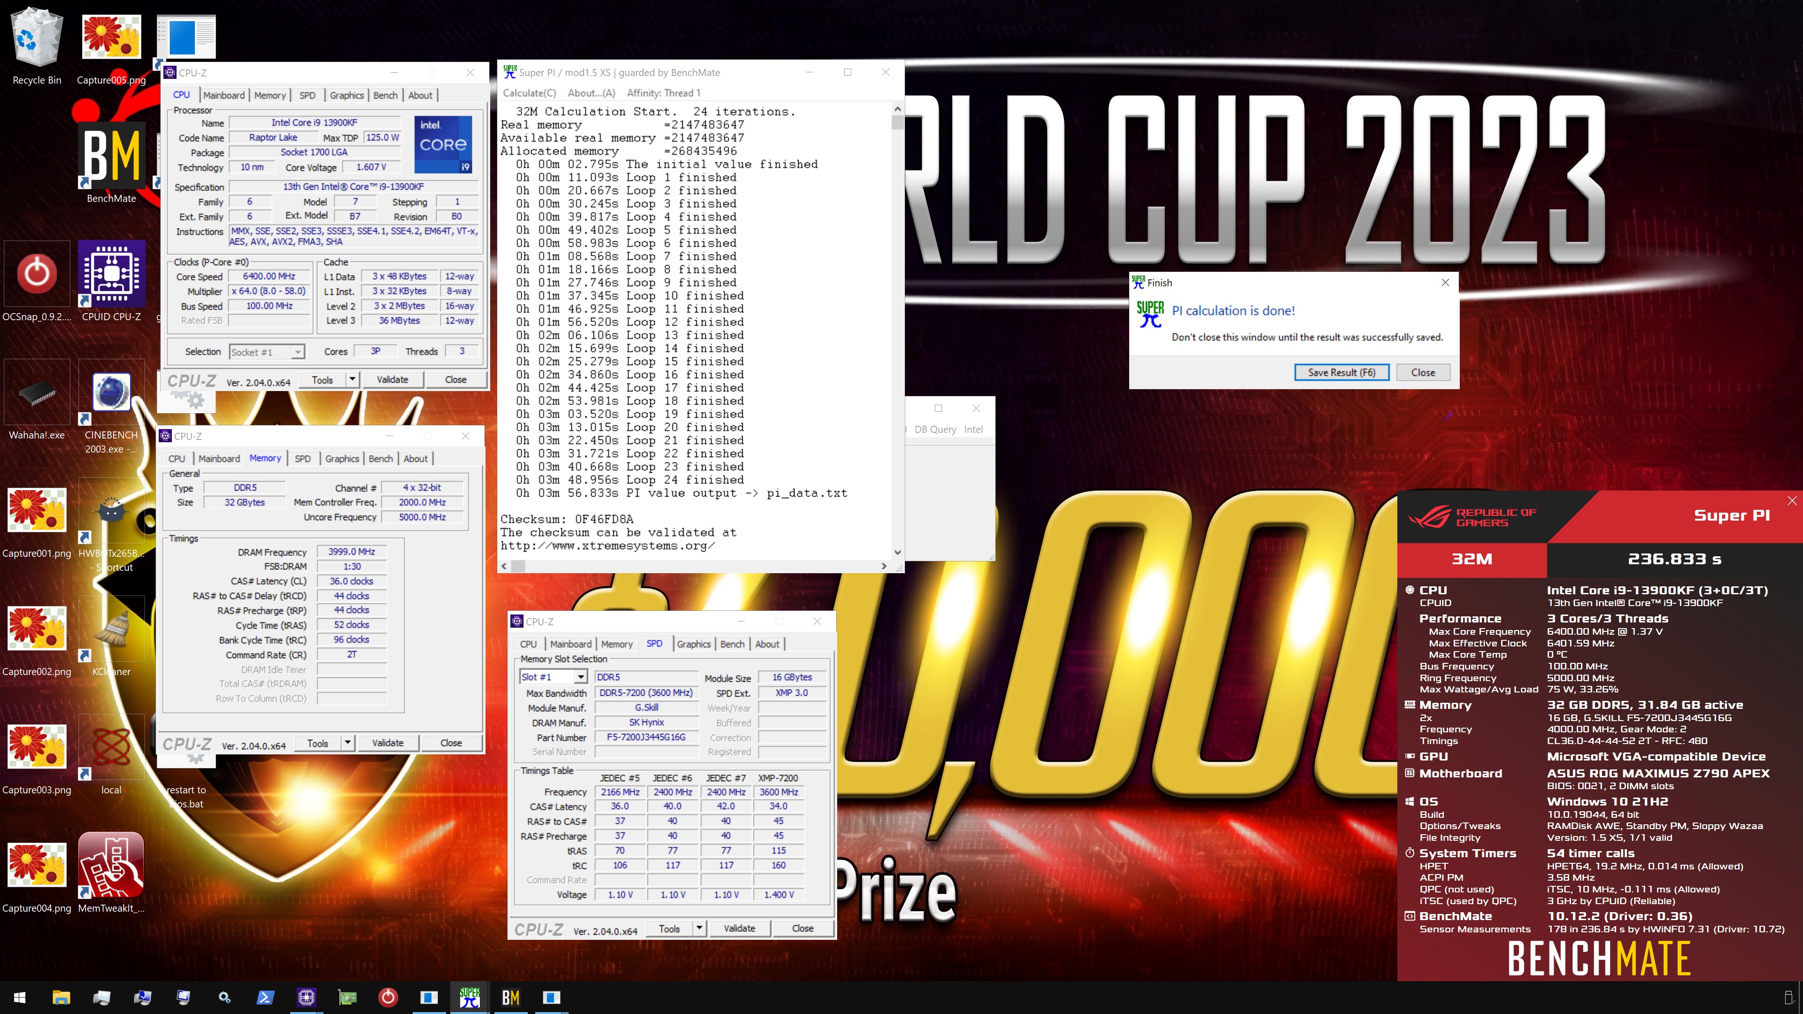
Task: Click Close button in the Finish dialog
Action: pyautogui.click(x=1422, y=372)
